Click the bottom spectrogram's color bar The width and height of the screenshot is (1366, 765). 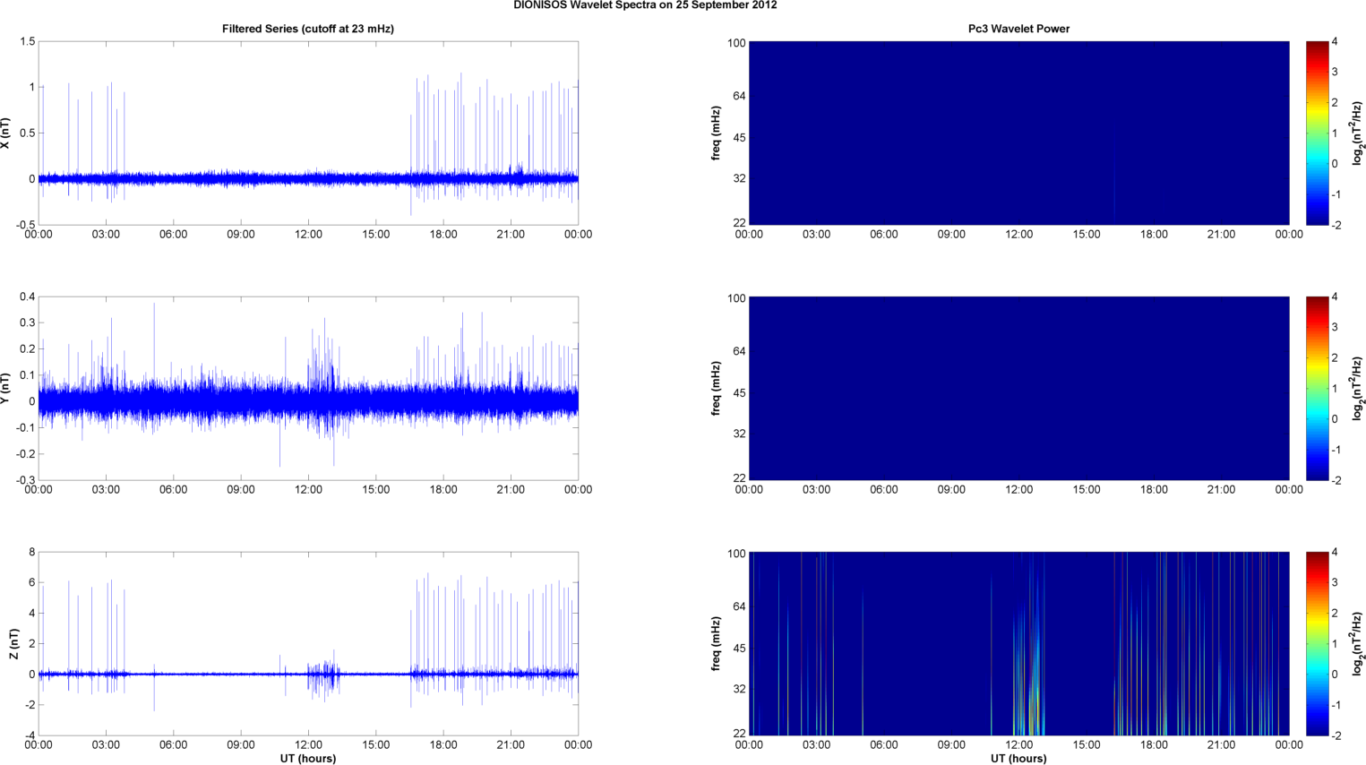1317,643
